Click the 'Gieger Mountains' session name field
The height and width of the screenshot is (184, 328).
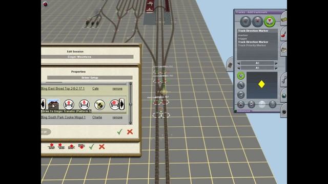pyautogui.click(x=87, y=57)
